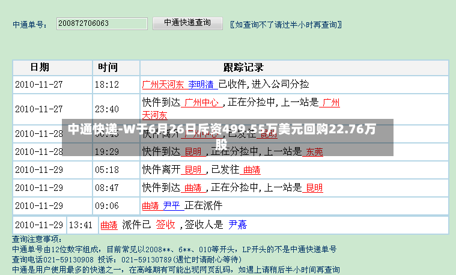Click the text 已收件,进入公司分拣
This screenshot has width=456, height=275.
(264, 84)
